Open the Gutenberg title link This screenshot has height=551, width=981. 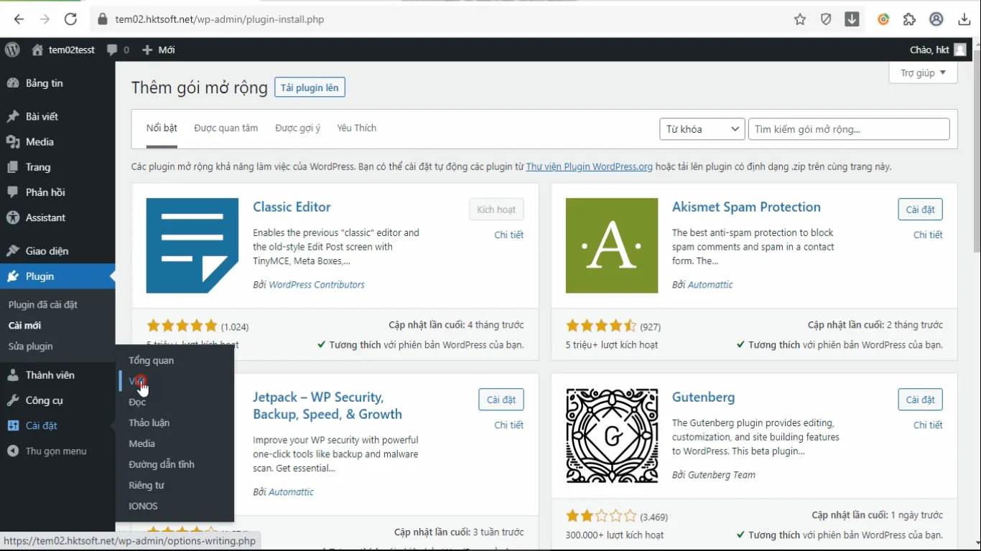pos(703,397)
